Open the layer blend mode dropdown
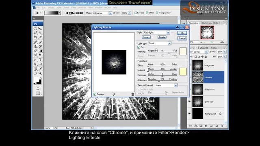Viewport: 260px width, 146px height. 206,52
